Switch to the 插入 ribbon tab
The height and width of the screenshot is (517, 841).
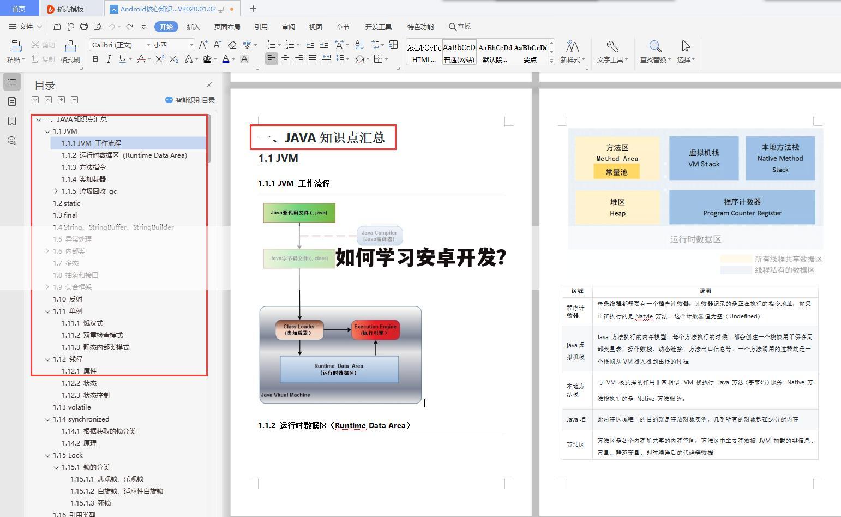click(193, 27)
